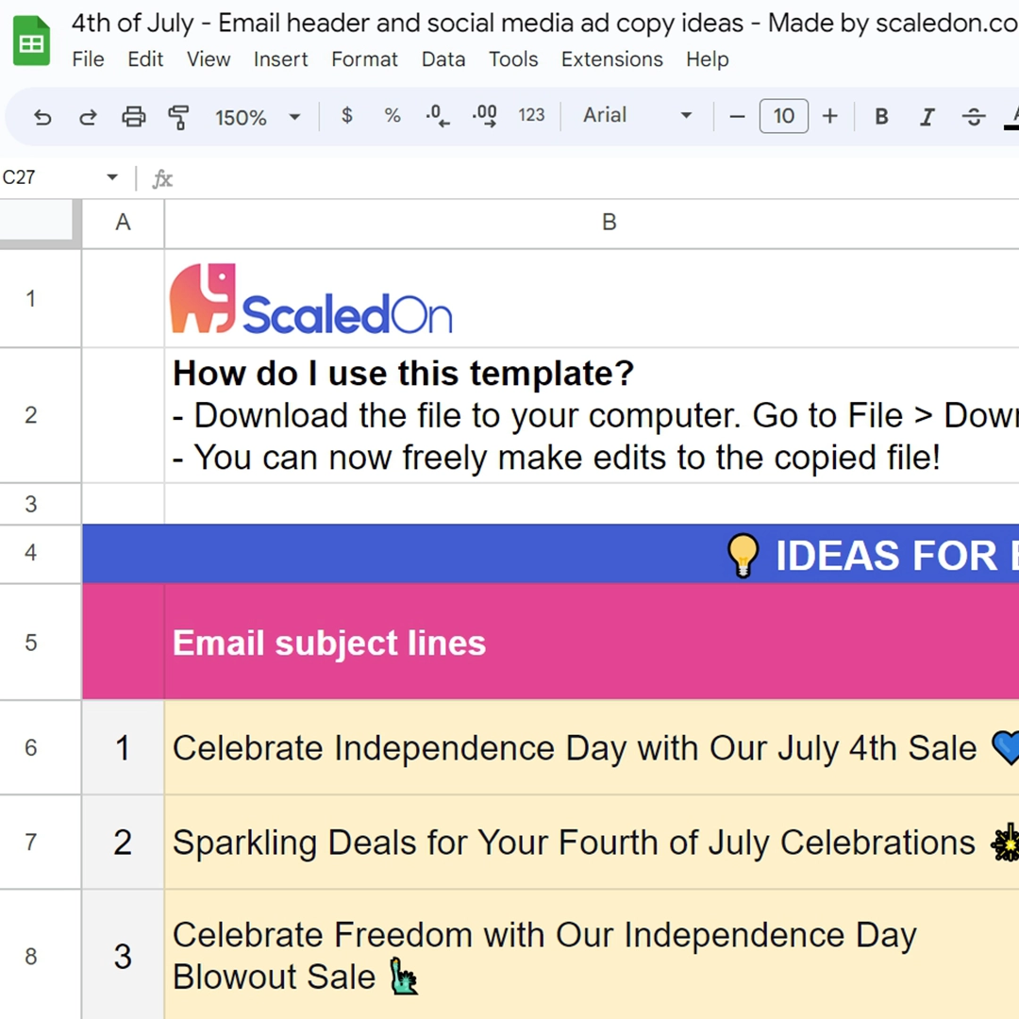Toggle Italic formatting

point(927,117)
